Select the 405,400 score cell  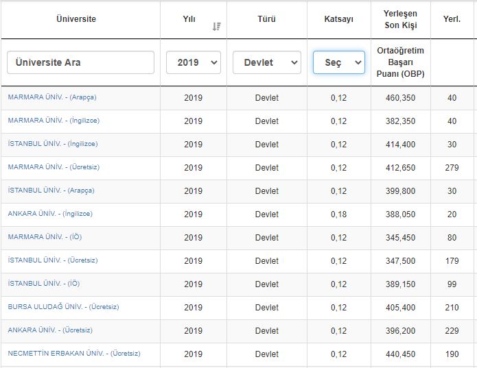pos(400,308)
